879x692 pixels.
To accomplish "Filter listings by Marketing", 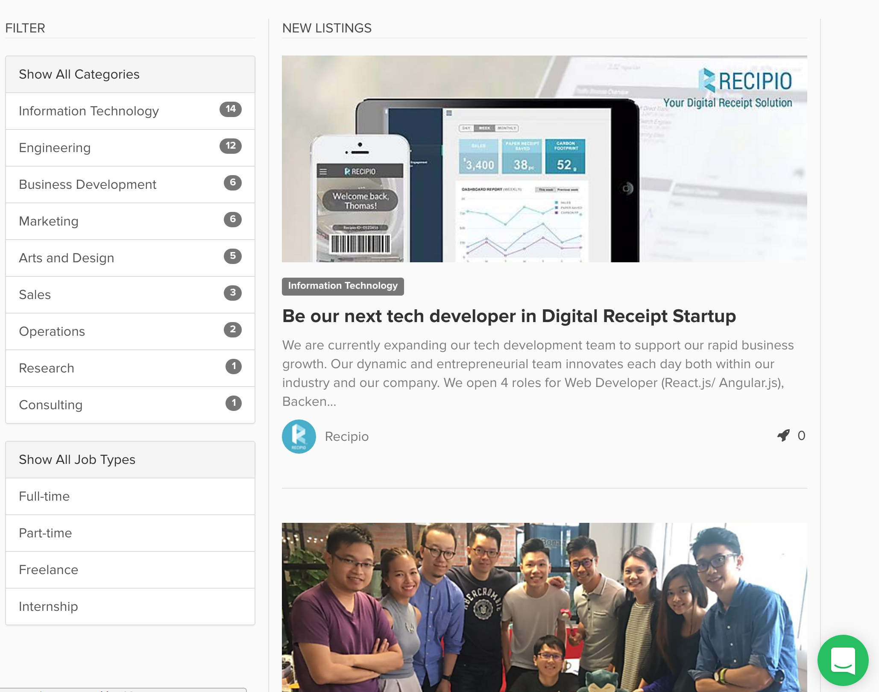I will 49,221.
